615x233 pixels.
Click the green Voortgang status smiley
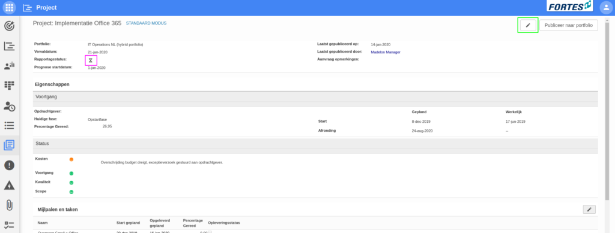(71, 173)
